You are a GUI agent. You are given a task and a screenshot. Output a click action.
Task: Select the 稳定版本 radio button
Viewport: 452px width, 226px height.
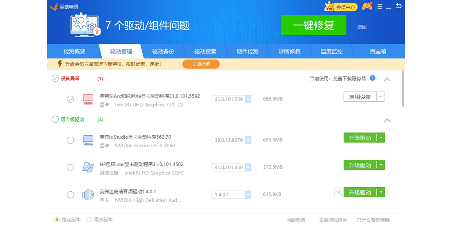57,220
